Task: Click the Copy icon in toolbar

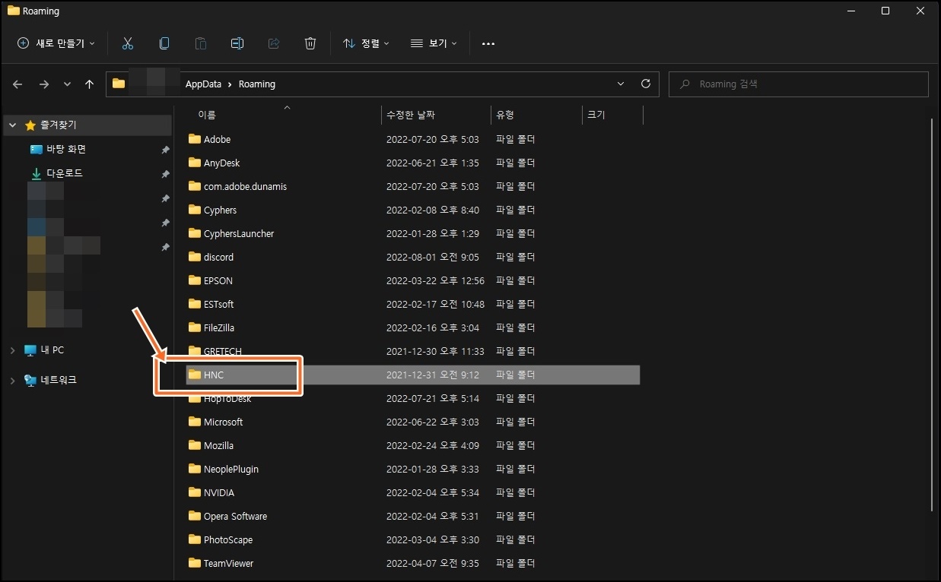Action: pos(164,43)
